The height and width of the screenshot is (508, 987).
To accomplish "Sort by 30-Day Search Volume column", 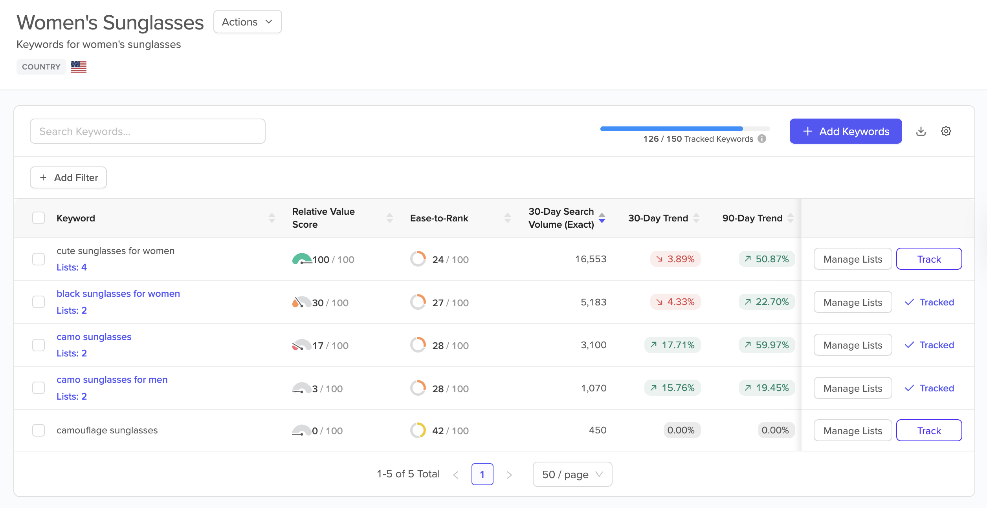I will pyautogui.click(x=602, y=218).
